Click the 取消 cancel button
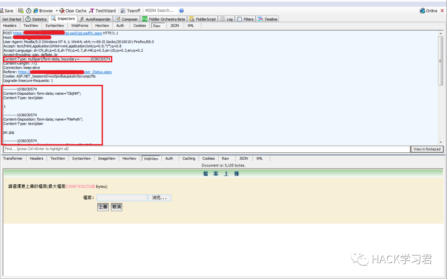This screenshot has width=447, height=279. (117, 207)
